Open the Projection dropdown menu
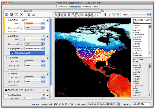155x109 pixels. pos(103,104)
